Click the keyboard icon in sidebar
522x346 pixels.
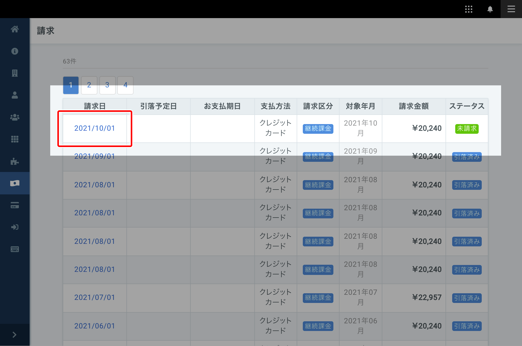pyautogui.click(x=15, y=249)
